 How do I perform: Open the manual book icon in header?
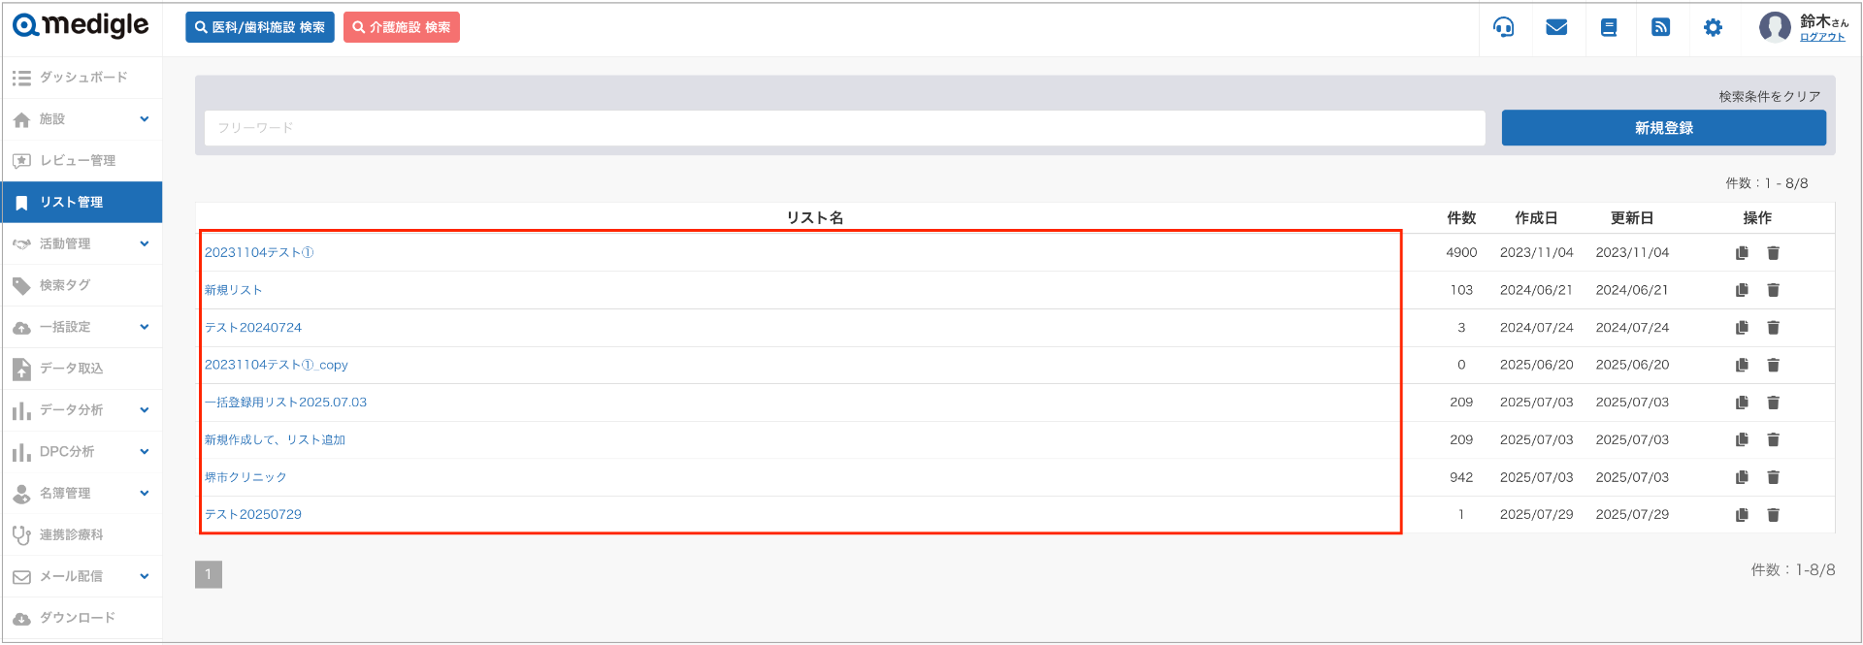pyautogui.click(x=1609, y=27)
